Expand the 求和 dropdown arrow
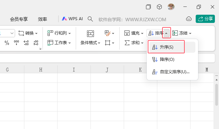The image size is (219, 129). point(142,43)
